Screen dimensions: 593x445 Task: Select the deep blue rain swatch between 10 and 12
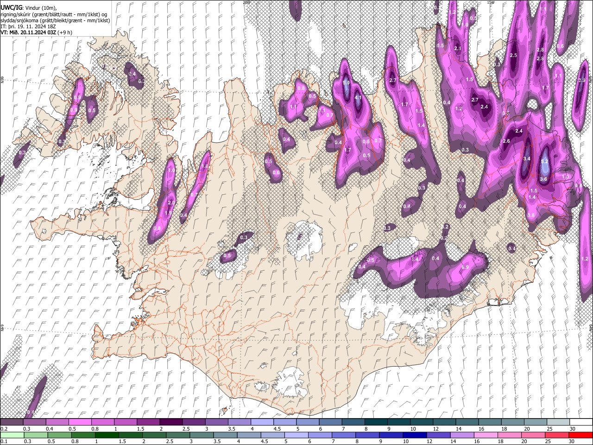pos(414,435)
